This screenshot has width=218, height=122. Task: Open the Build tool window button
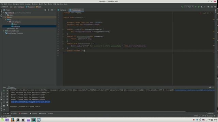pyautogui.click(x=51, y=114)
